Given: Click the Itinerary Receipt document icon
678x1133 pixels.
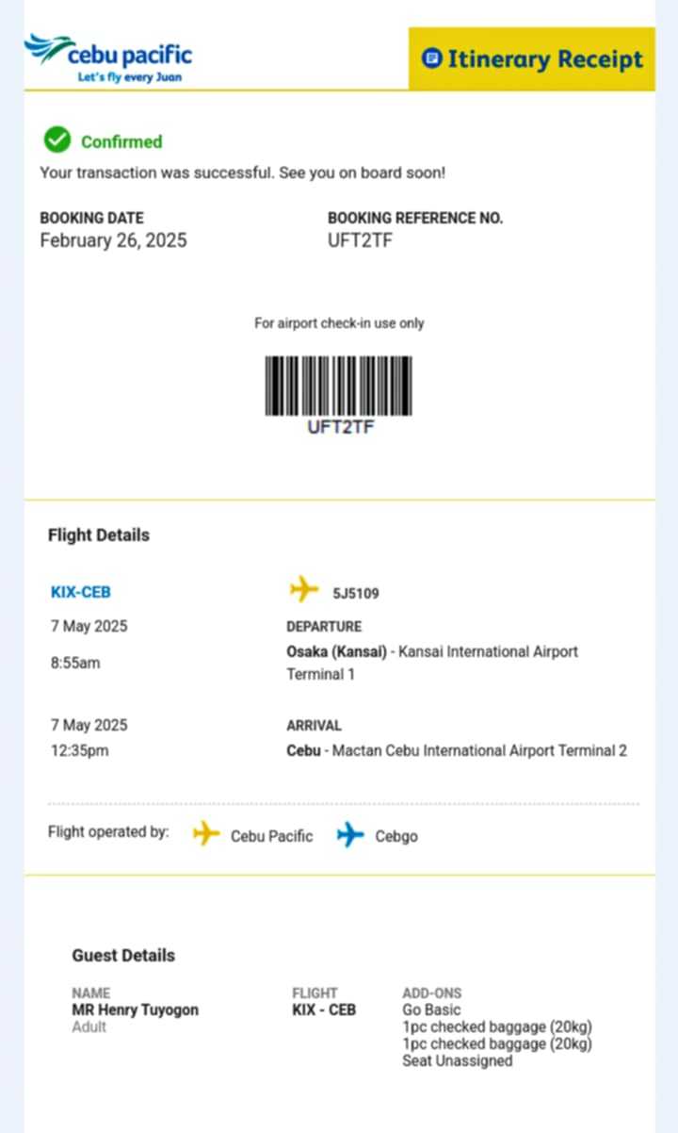Looking at the screenshot, I should [432, 58].
